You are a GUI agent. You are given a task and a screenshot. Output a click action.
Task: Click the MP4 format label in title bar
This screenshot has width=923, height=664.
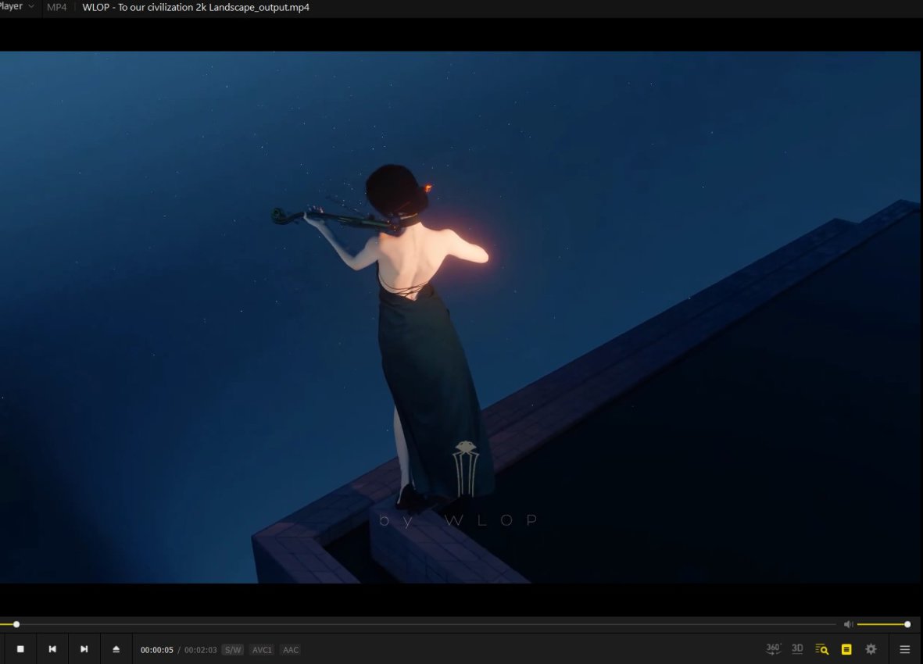click(x=56, y=8)
